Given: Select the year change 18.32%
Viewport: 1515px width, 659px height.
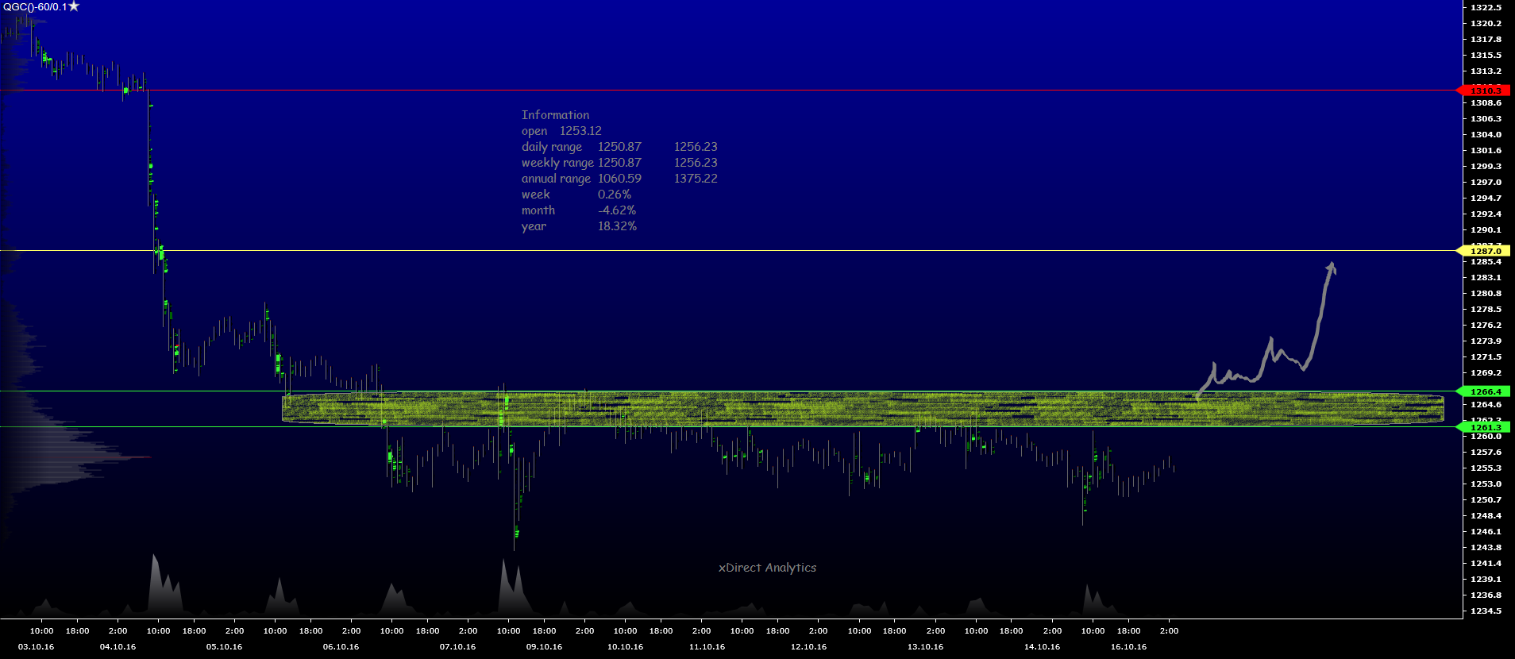Looking at the screenshot, I should pyautogui.click(x=617, y=226).
